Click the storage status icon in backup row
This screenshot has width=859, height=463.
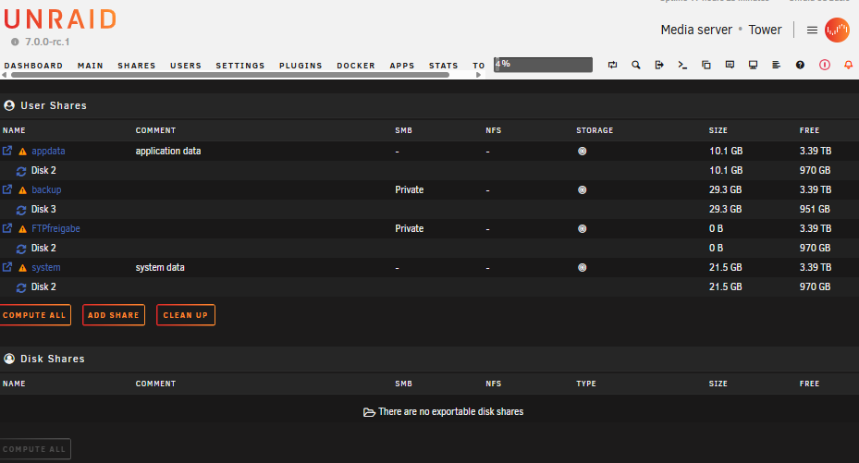[x=583, y=189]
